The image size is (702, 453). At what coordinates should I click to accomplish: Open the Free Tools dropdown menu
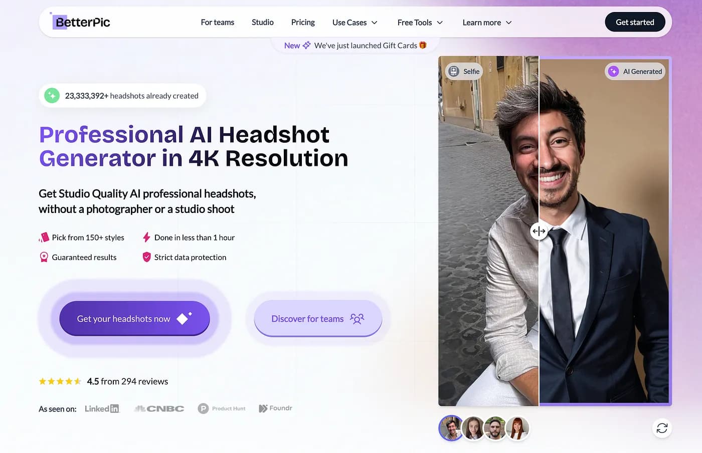click(x=420, y=23)
